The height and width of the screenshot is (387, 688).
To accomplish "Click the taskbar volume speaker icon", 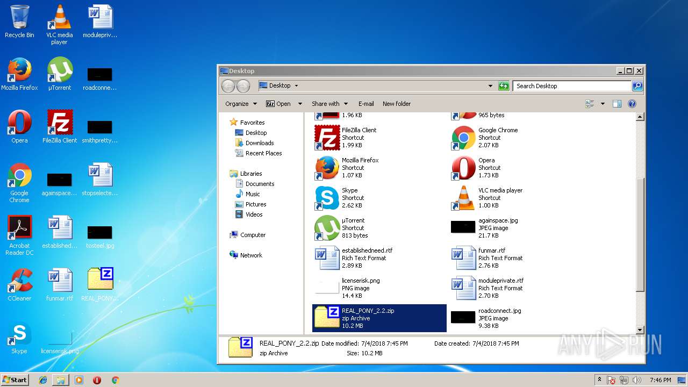I will tap(637, 380).
